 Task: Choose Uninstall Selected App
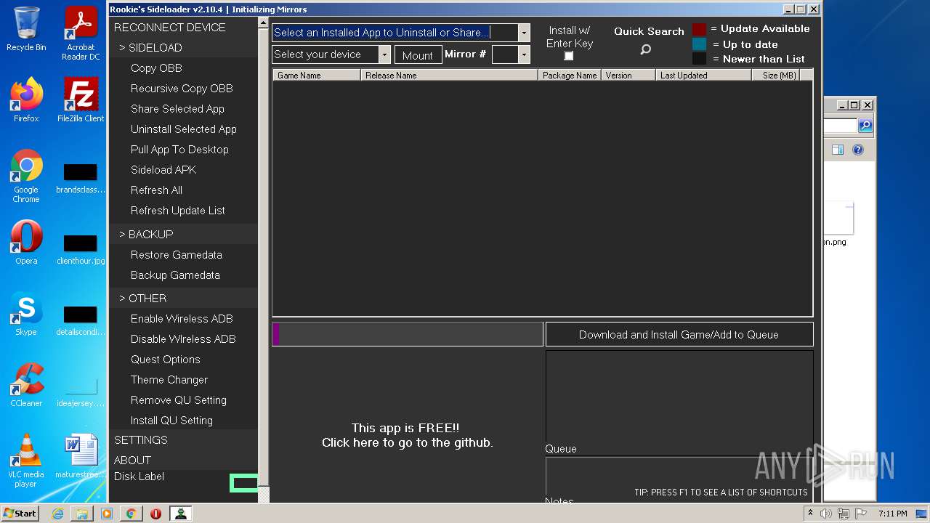click(184, 129)
